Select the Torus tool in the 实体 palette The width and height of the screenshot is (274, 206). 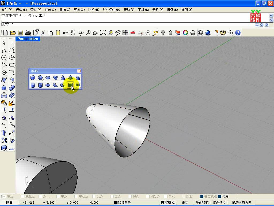(x=48, y=85)
